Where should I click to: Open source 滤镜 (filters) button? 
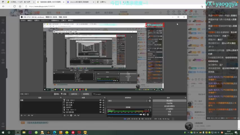coord(64,94)
